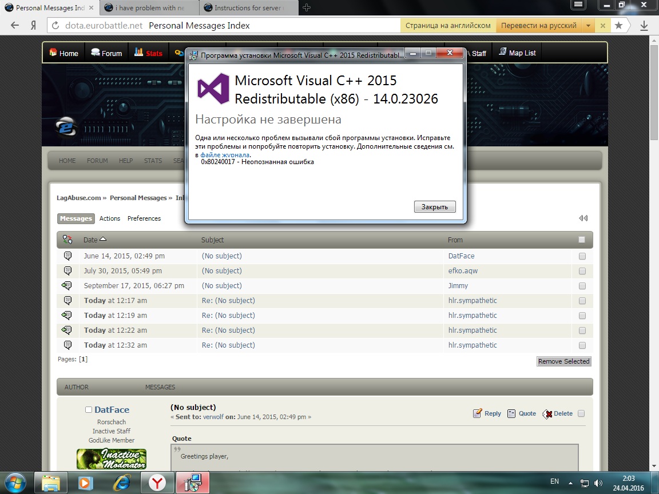
Task: Reload the page with refresh icon
Action: [x=55, y=26]
